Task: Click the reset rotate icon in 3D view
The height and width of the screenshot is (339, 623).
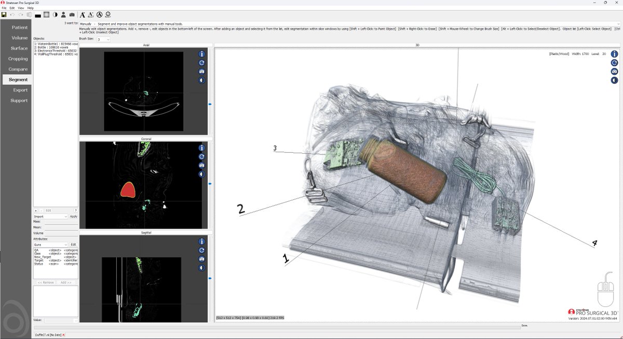Action: [614, 63]
